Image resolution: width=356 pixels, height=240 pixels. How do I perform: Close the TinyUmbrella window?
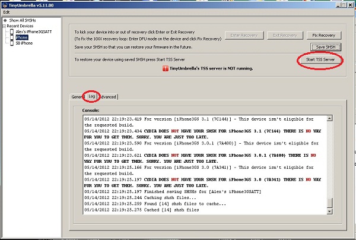[x=351, y=5]
